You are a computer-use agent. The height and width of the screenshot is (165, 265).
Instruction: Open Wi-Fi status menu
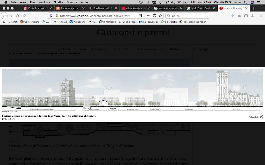[x=166, y=2]
